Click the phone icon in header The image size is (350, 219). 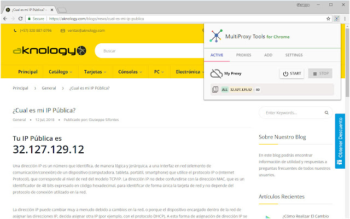(15, 31)
